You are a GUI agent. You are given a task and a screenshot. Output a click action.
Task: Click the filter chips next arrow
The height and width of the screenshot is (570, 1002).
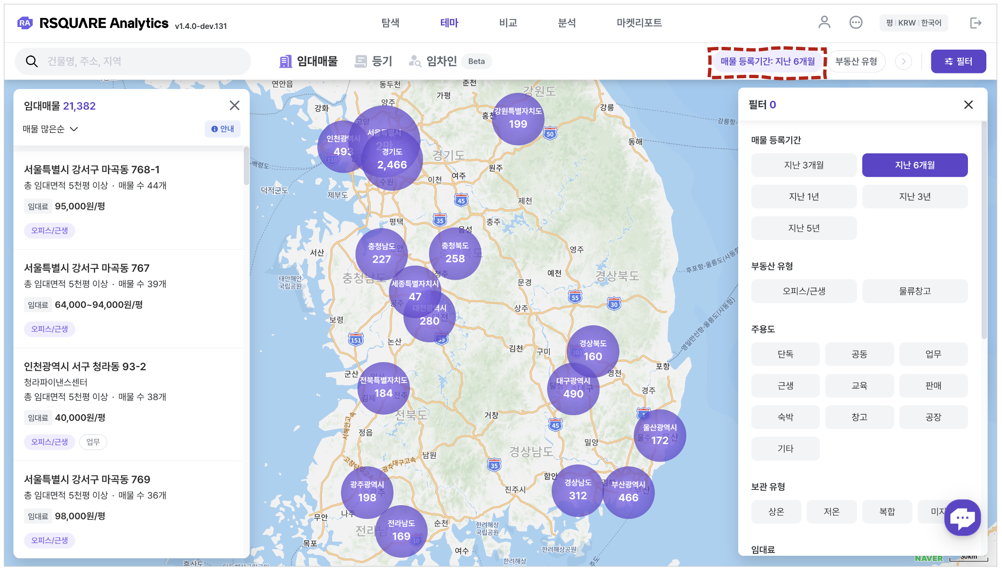pyautogui.click(x=904, y=61)
